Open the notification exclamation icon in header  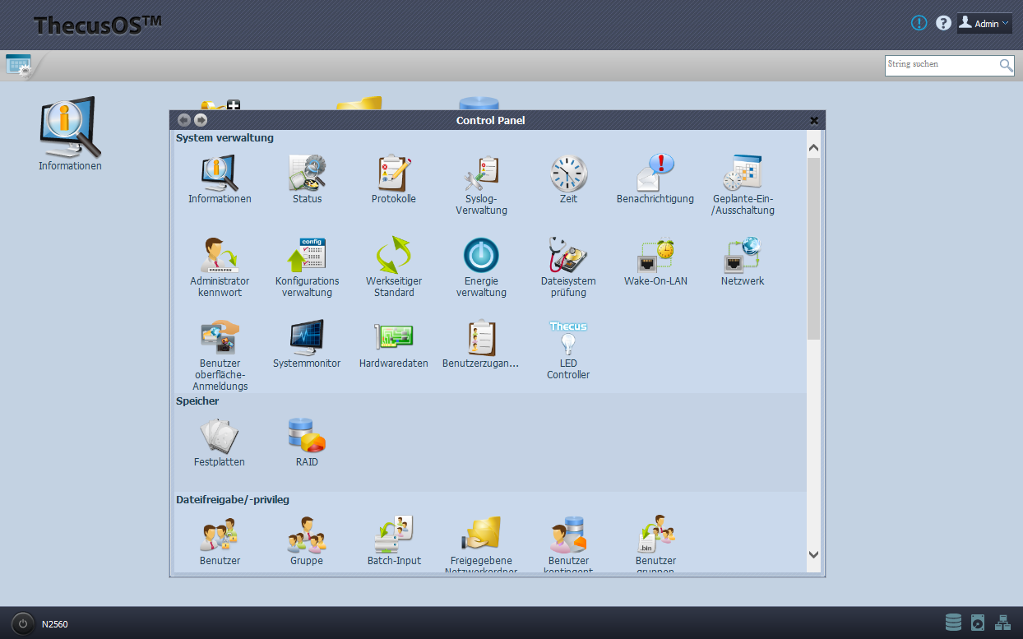[x=919, y=23]
